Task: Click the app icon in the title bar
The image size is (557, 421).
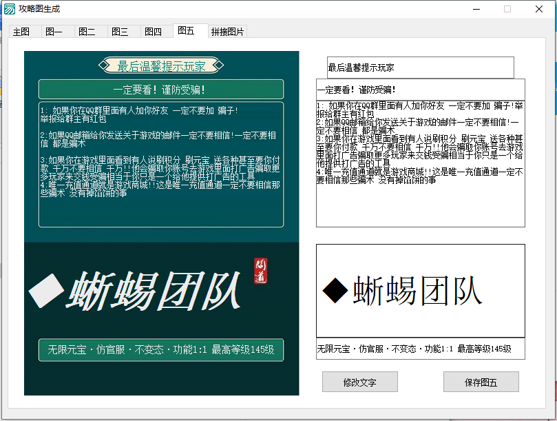Action: (9, 8)
